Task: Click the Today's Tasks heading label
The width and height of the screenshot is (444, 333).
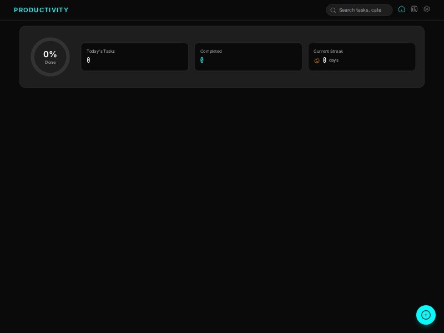Action: click(100, 51)
